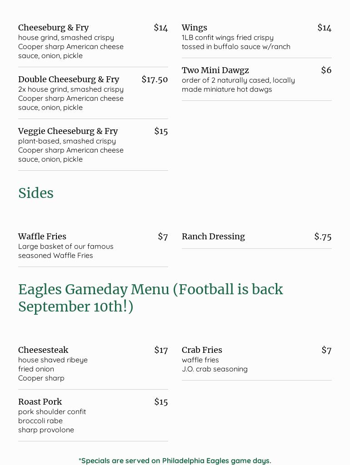350x465 pixels.
Task: Click the $6 Two Mini Dawgz price
Action: 326,70
